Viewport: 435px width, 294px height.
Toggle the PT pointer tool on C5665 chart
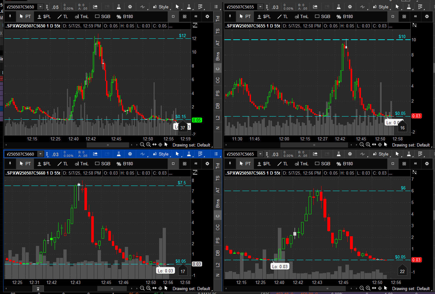click(x=245, y=164)
